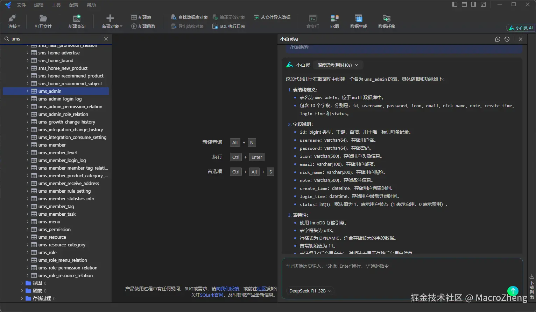Screen dimensions: 536x312
Task: Select the ums_resource_category table
Action: [62, 245]
